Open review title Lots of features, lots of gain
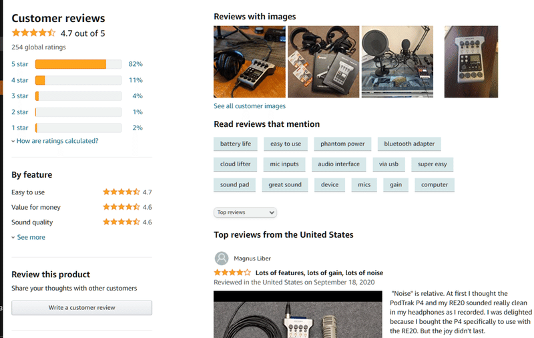Image resolution: width=534 pixels, height=338 pixels. click(x=319, y=273)
